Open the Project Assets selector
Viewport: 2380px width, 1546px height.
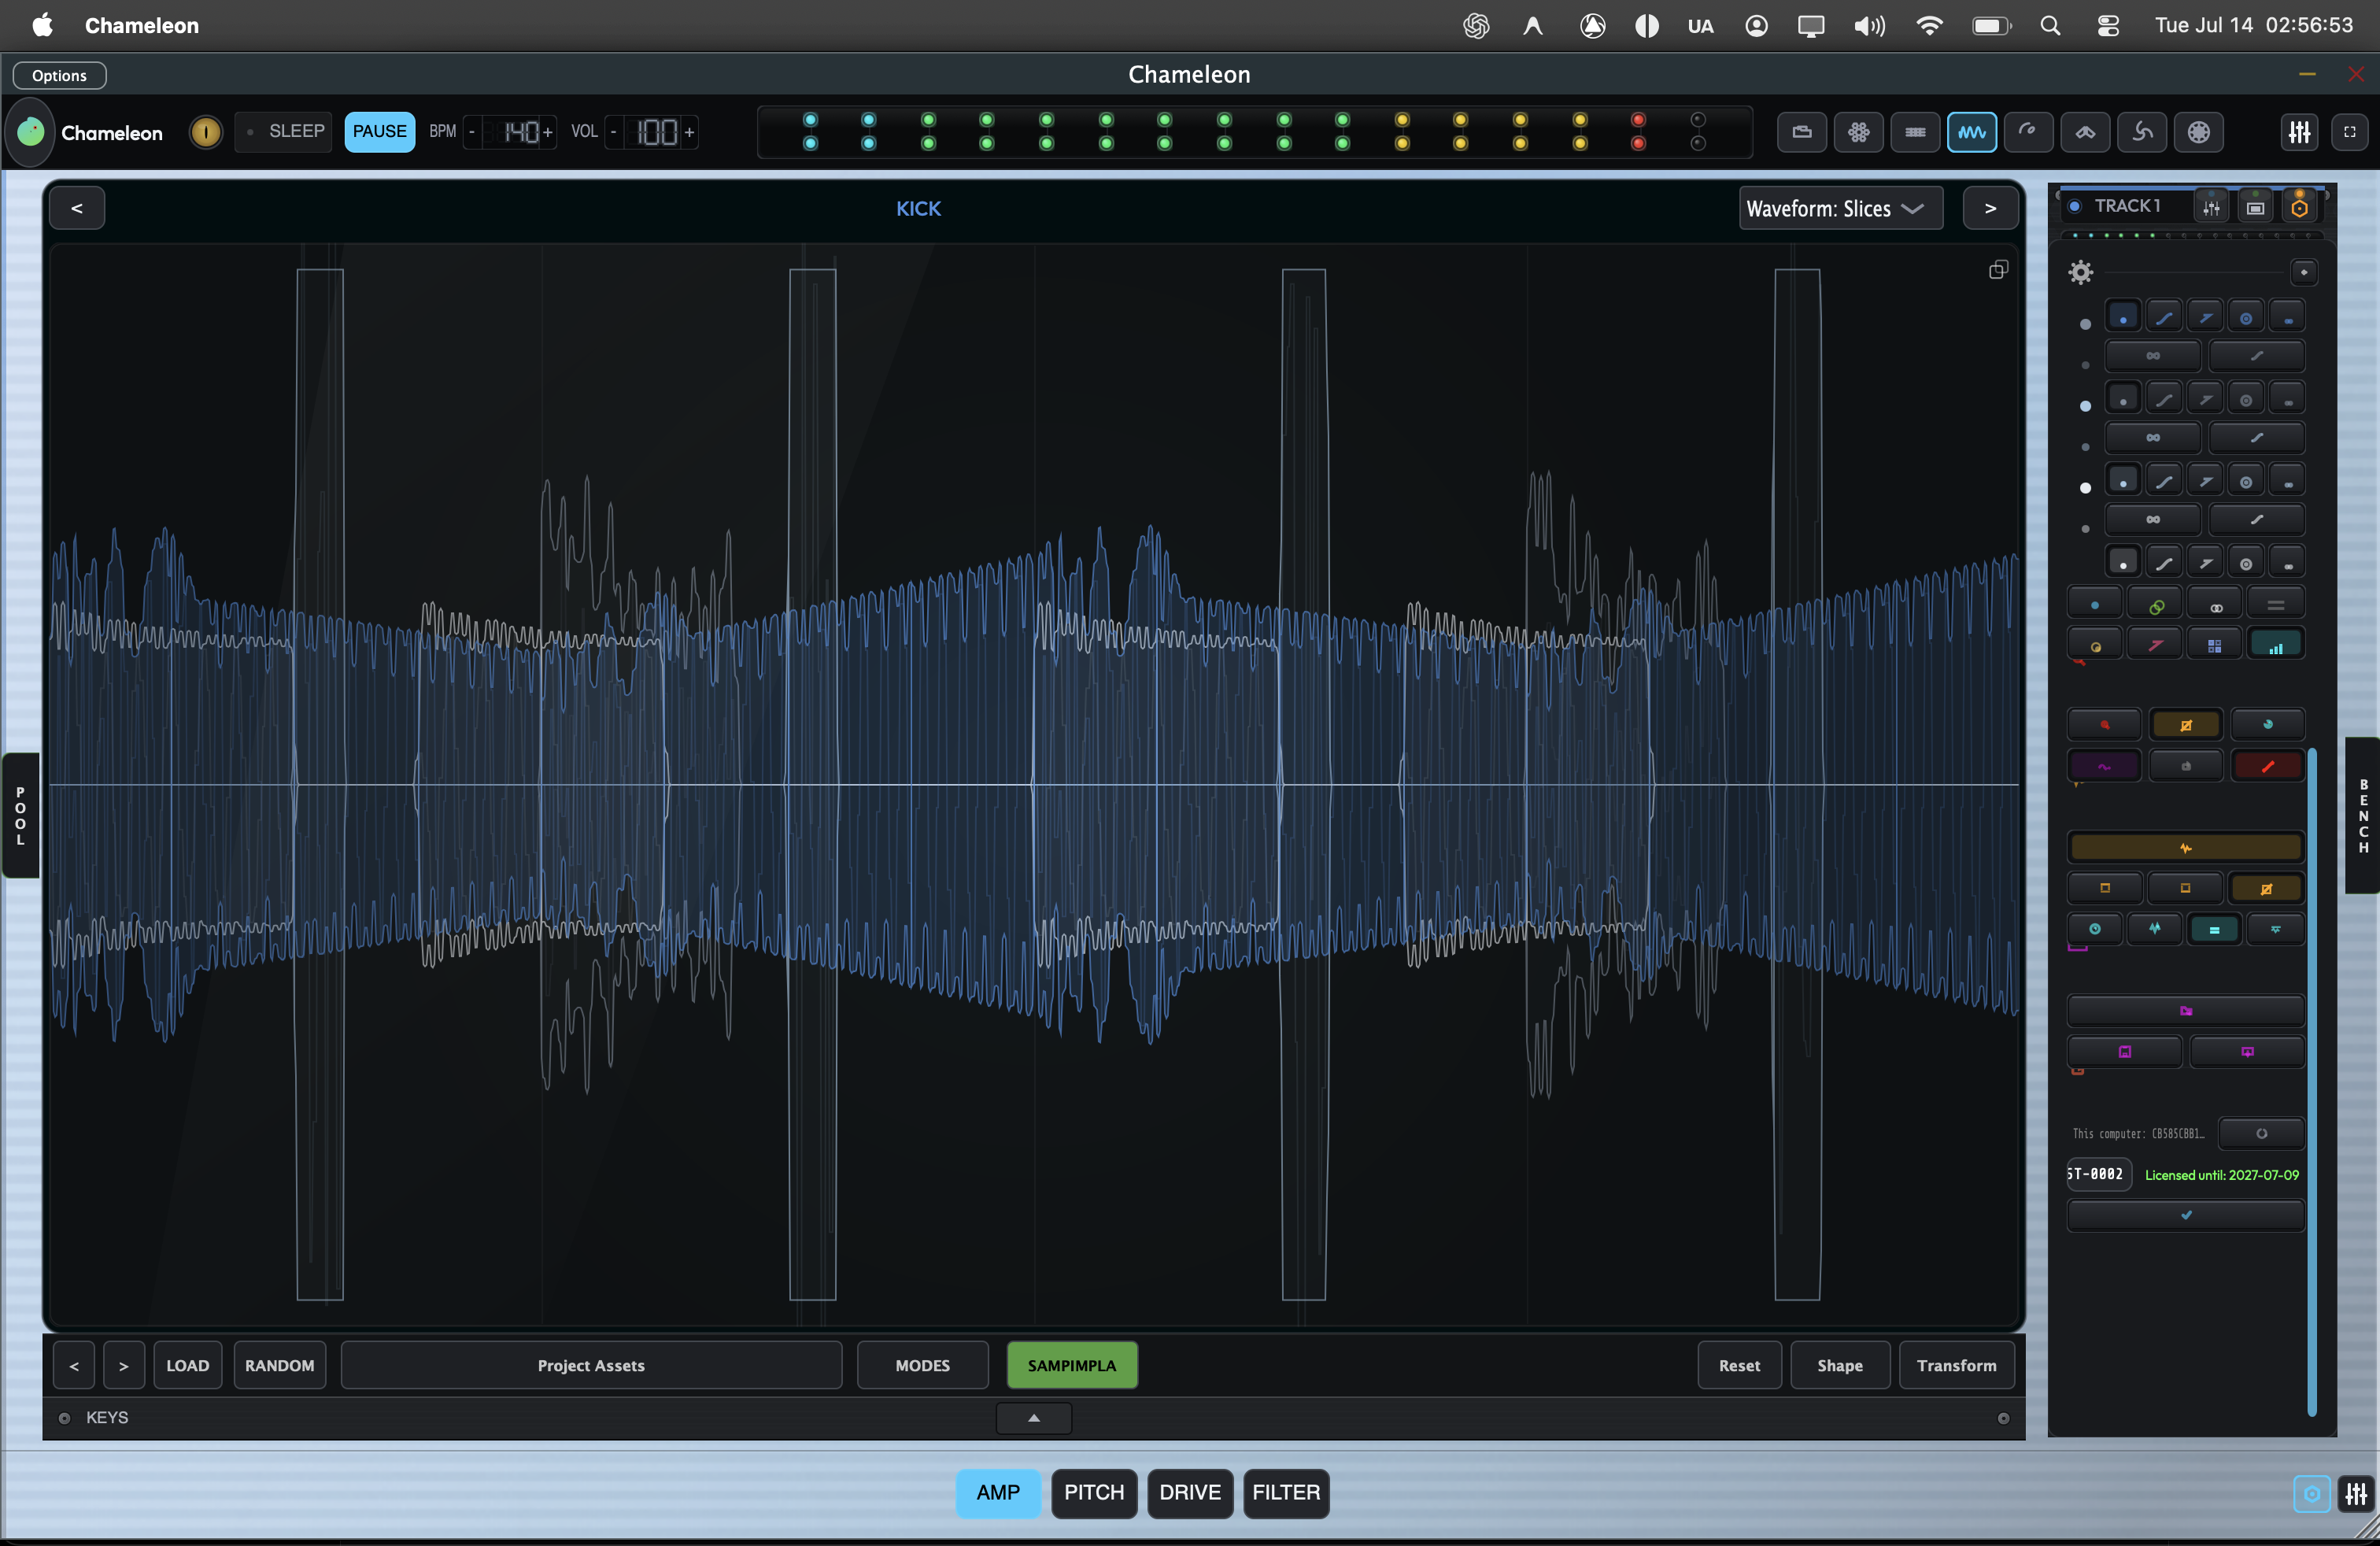tap(591, 1366)
